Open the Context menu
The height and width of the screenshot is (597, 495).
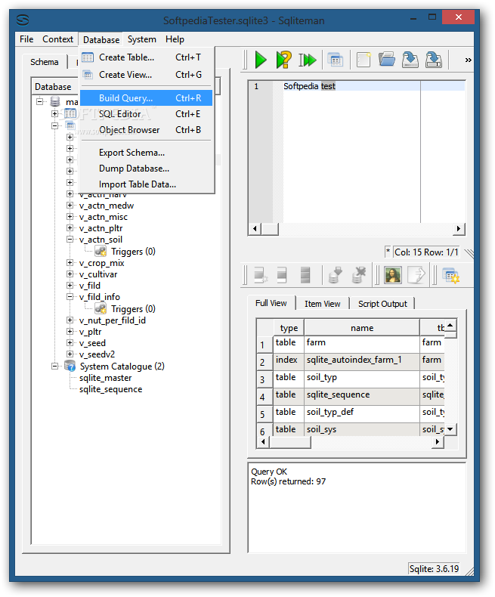tap(58, 39)
